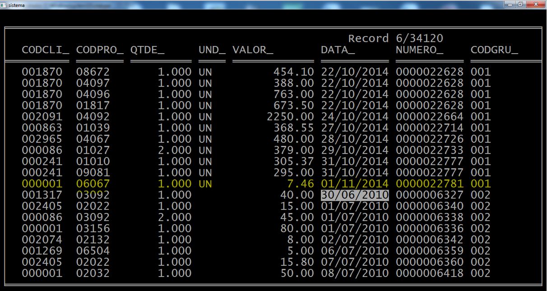Click product code 04097
This screenshot has width=547, height=291.
93,83
